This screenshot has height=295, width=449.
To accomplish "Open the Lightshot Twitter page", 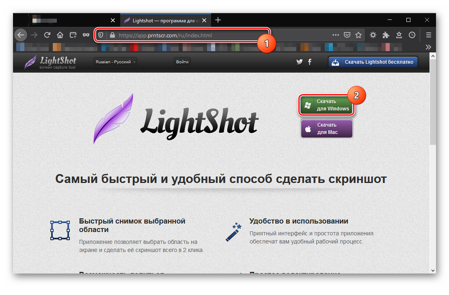I will coord(300,62).
